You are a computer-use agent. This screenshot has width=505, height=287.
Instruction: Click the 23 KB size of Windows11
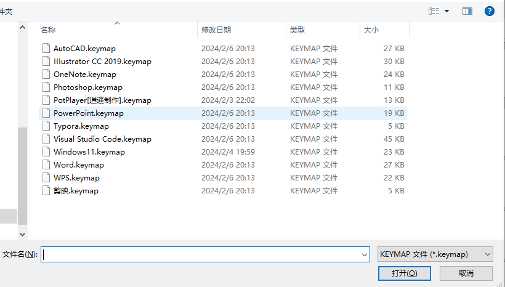click(394, 152)
